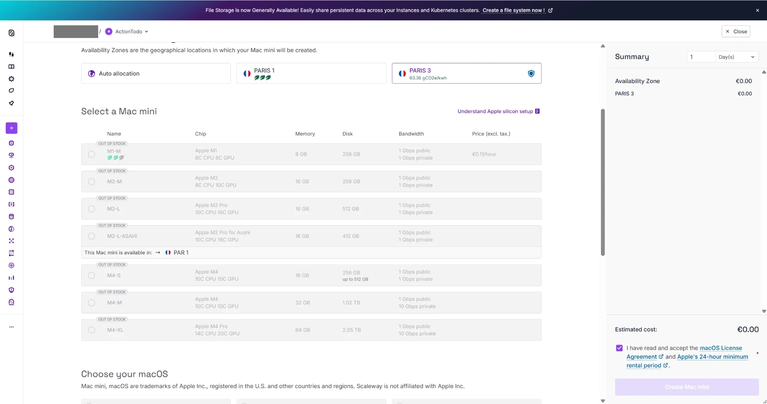This screenshot has width=767, height=404.
Task: Follow the Create a file system now link
Action: coord(517,10)
